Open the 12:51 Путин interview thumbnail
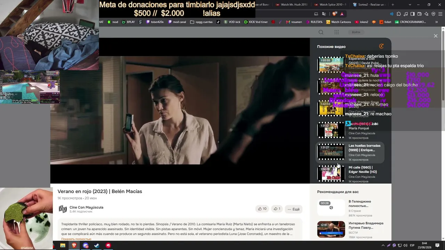The width and height of the screenshot is (445, 250). (331, 229)
